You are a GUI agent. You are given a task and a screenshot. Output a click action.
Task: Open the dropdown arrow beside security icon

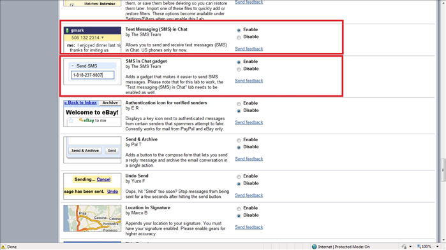[x=410, y=247]
